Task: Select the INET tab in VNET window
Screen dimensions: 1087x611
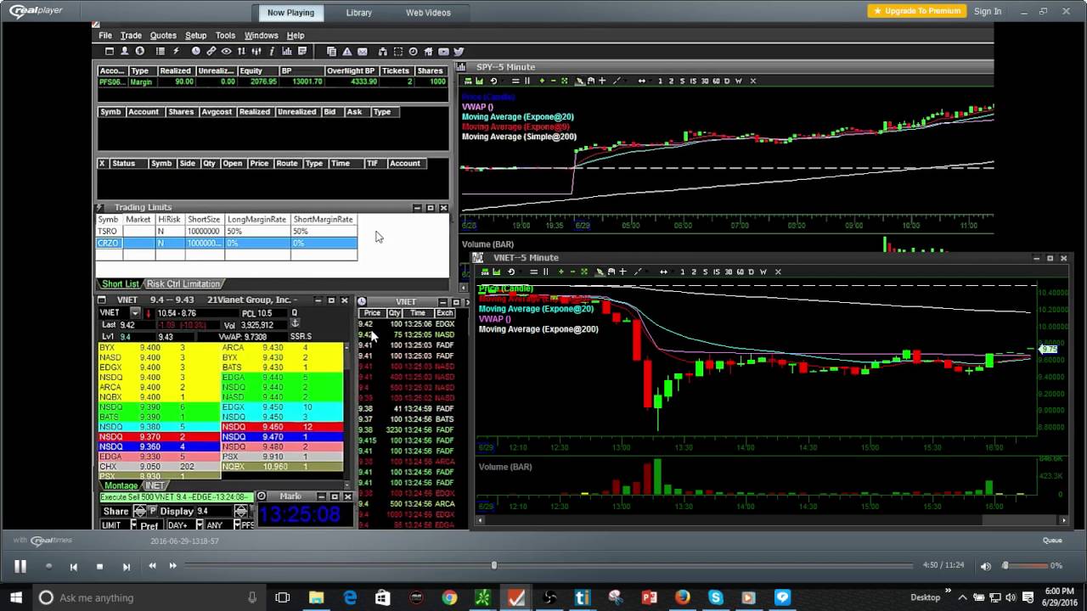Action: pyautogui.click(x=155, y=486)
